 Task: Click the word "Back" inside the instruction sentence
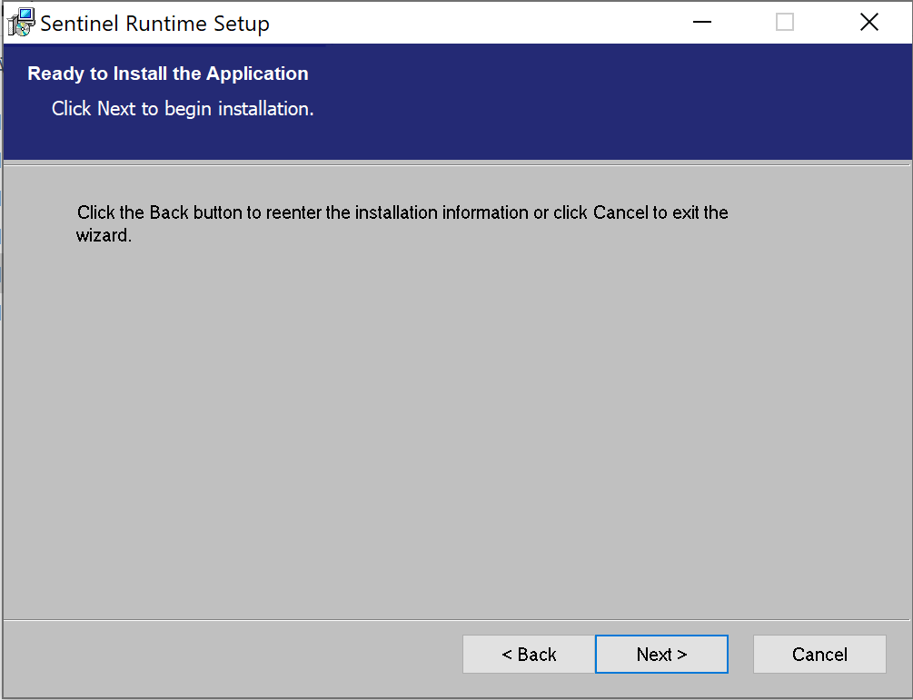(168, 213)
